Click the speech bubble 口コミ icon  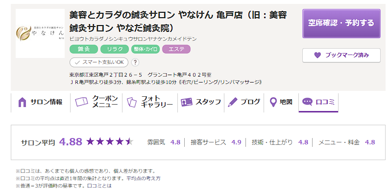coord(307,102)
